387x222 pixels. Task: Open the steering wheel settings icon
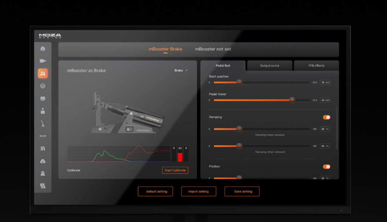[43, 86]
